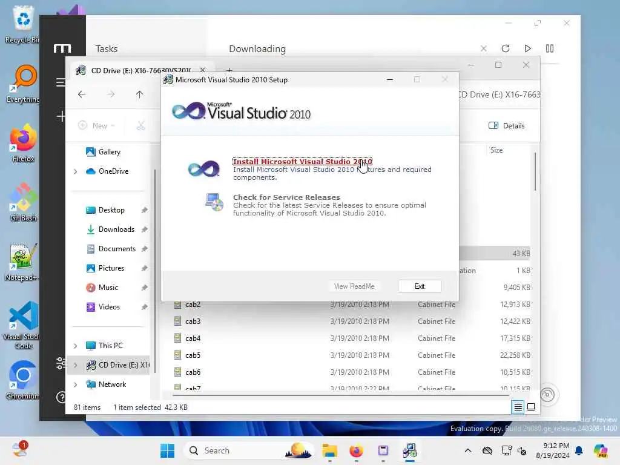
Task: Click the help question icon in dark sidebar
Action: (61, 397)
